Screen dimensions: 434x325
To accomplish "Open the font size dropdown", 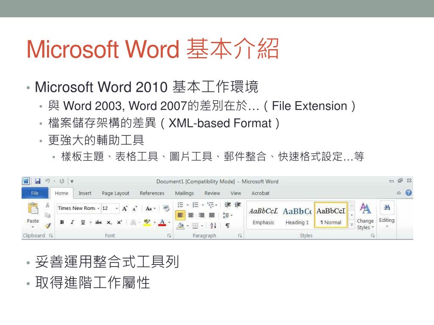I will [117, 208].
